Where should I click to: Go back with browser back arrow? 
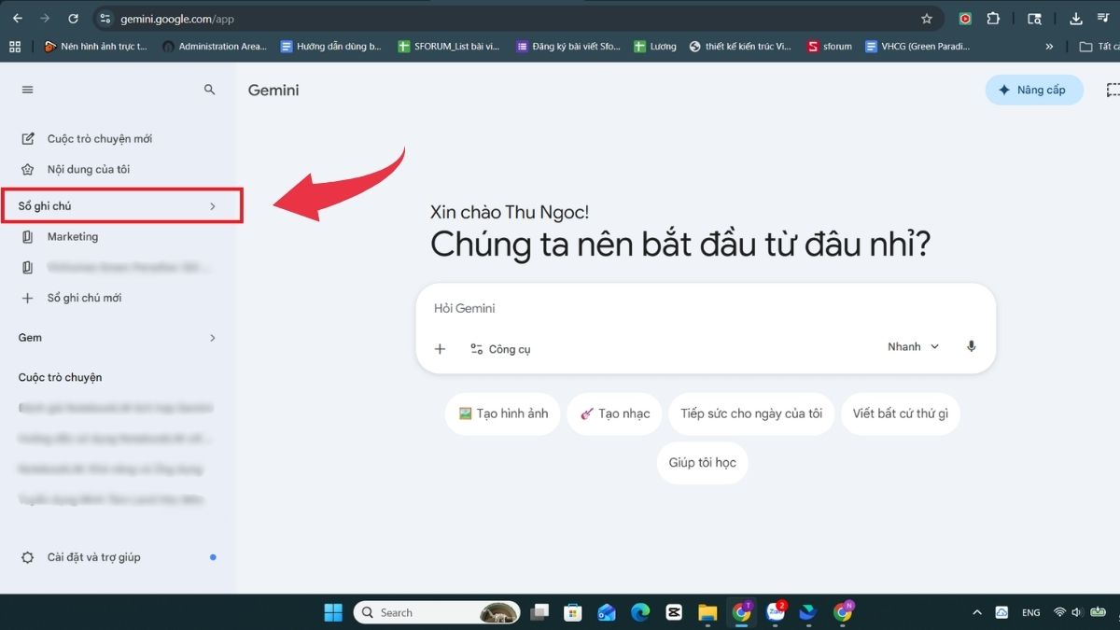click(17, 18)
